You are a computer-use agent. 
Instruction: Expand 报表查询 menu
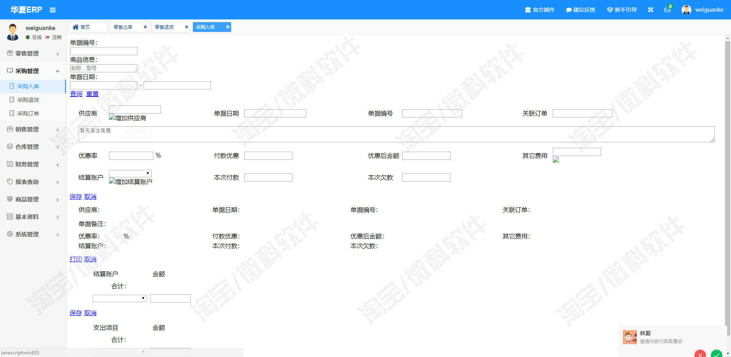coord(33,182)
